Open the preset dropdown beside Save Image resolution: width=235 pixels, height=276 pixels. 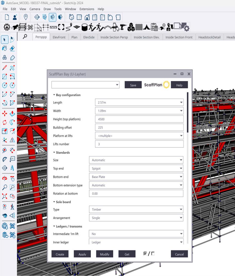pos(85,85)
